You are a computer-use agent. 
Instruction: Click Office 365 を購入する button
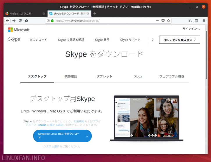[179, 40]
